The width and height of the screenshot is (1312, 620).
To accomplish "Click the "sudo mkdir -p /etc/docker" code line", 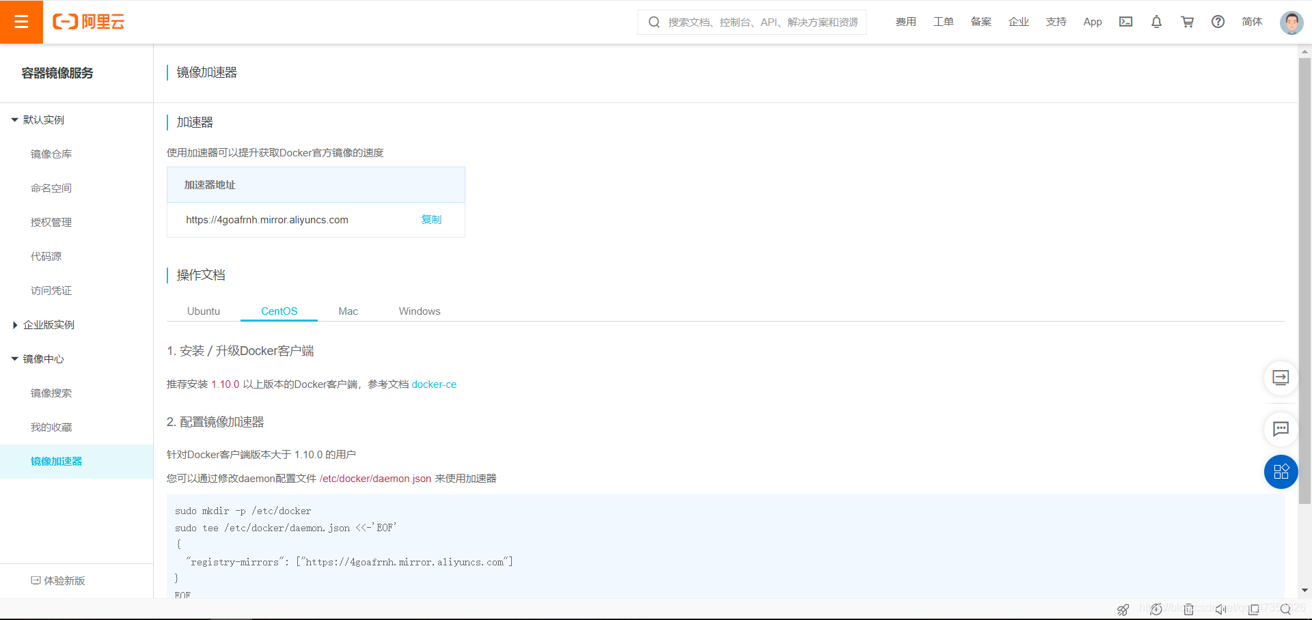I will coord(243,511).
